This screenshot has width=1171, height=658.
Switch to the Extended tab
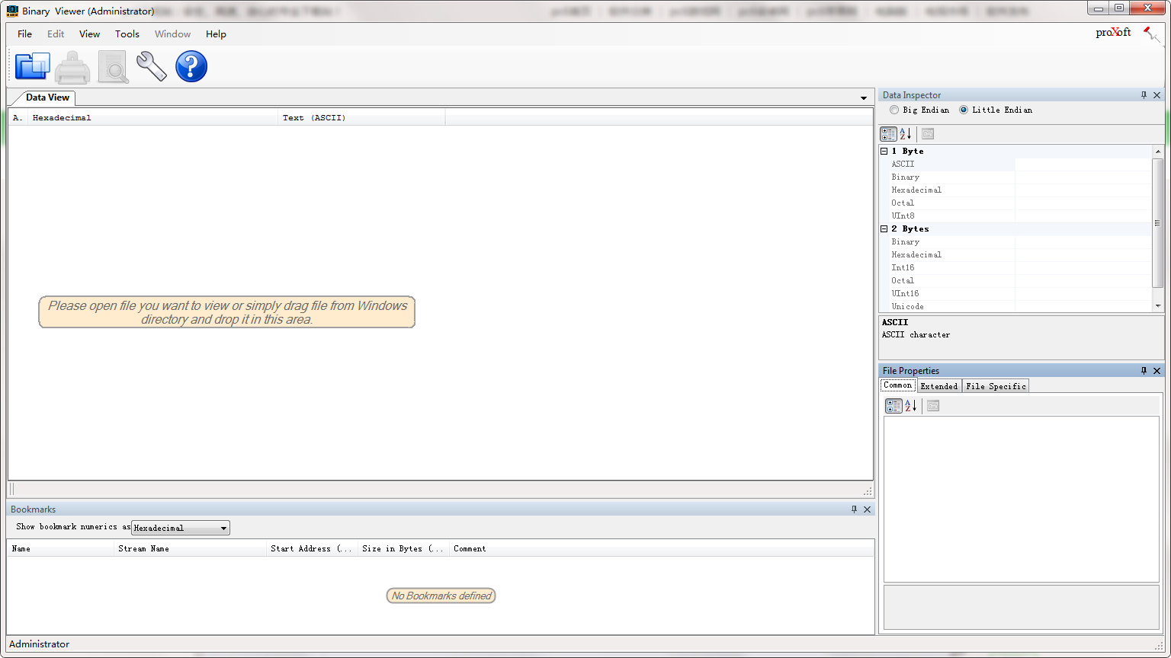(939, 386)
